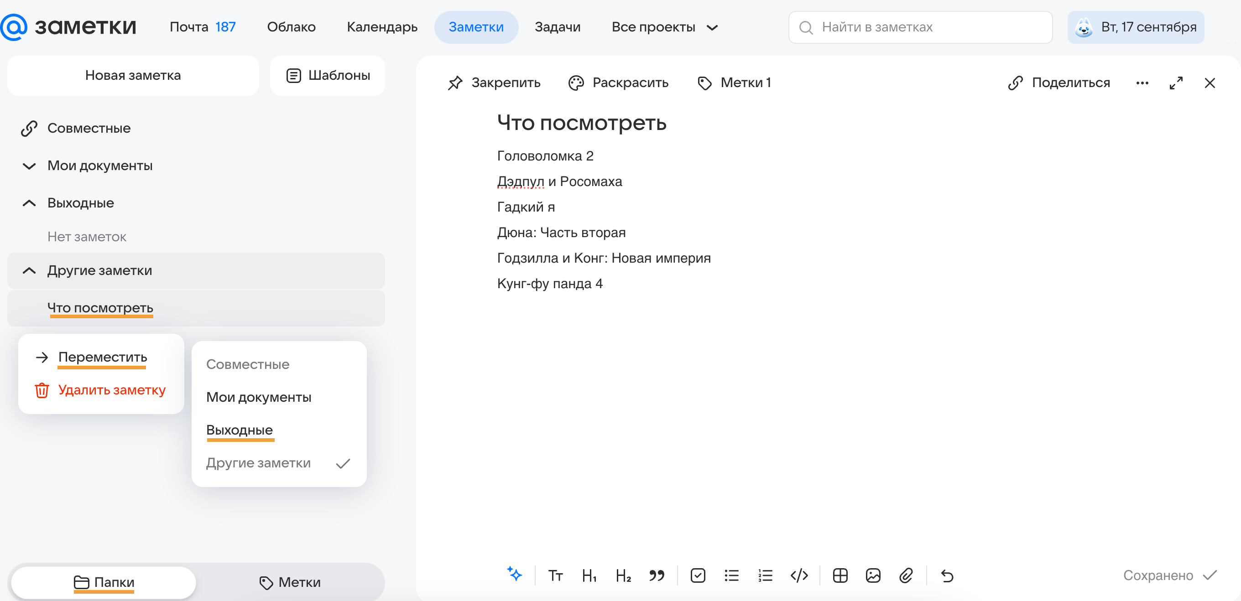
Task: Click the line Гадкий я
Action: pos(526,207)
